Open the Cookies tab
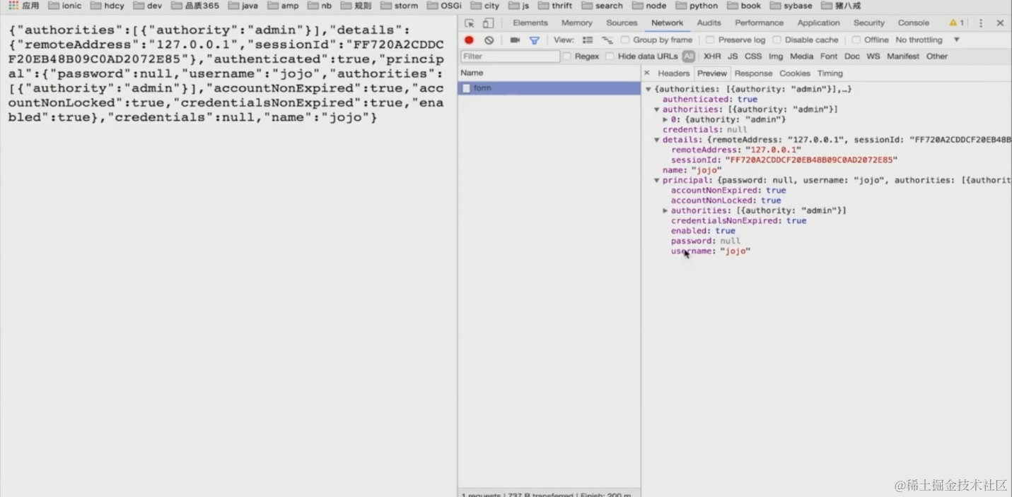Viewport: 1012px width, 497px height. click(795, 73)
